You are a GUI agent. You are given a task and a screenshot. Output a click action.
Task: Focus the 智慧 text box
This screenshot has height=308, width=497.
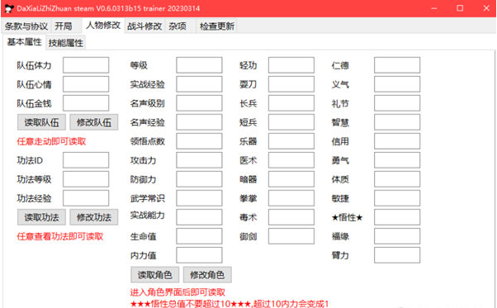[397, 122]
